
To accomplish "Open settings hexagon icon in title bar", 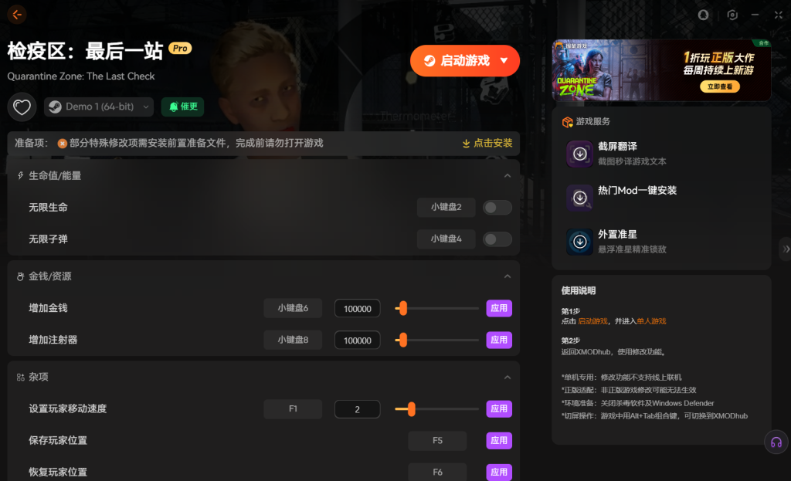I will [732, 15].
